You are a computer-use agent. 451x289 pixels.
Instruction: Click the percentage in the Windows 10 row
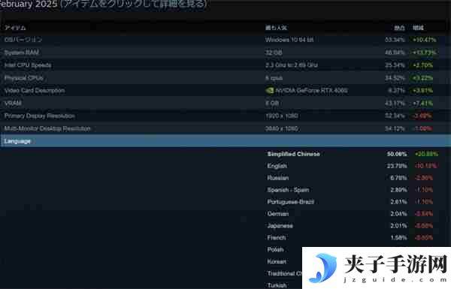point(395,40)
